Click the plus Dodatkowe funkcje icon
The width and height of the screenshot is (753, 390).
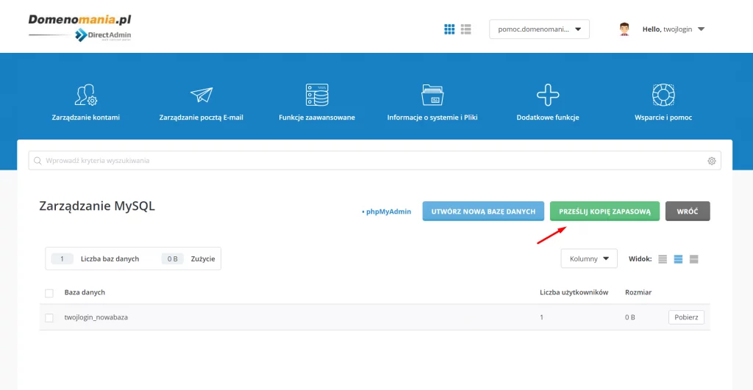coord(548,95)
